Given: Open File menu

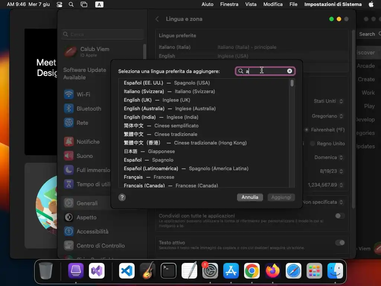Looking at the screenshot, I should point(293,4).
